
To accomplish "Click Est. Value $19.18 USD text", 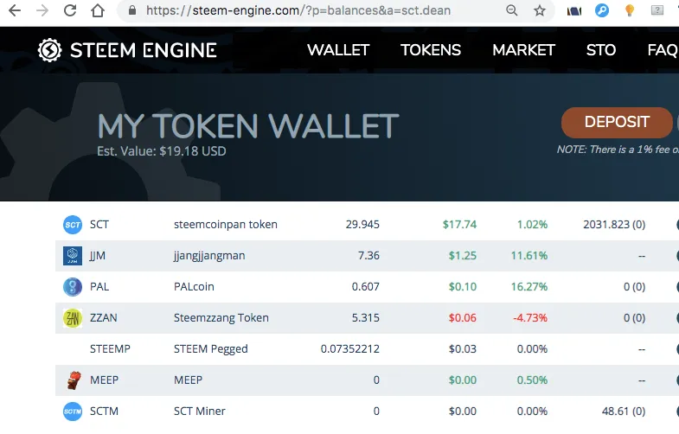I will [x=162, y=151].
